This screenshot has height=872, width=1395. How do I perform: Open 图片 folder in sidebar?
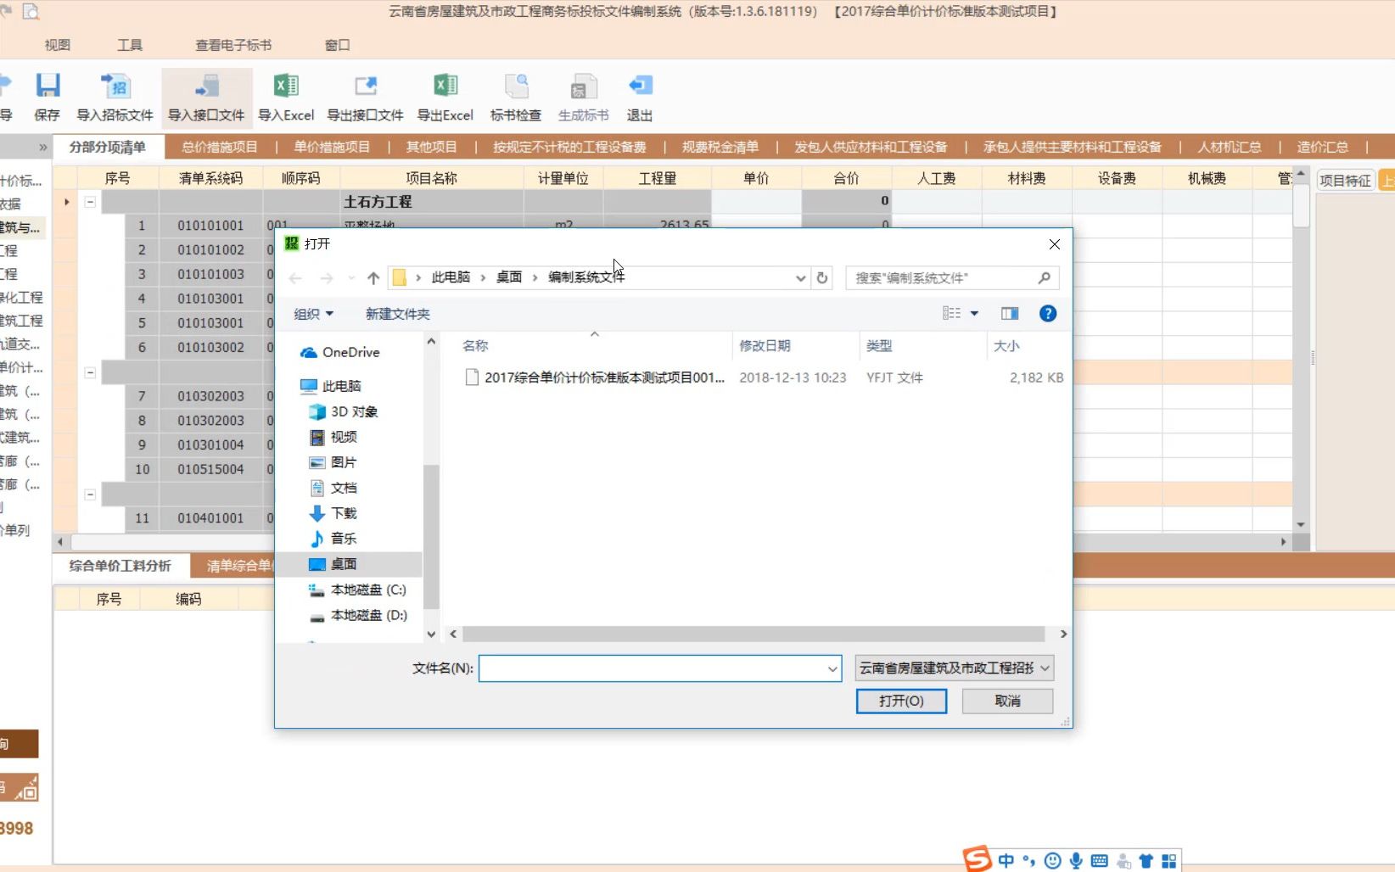tap(333, 462)
